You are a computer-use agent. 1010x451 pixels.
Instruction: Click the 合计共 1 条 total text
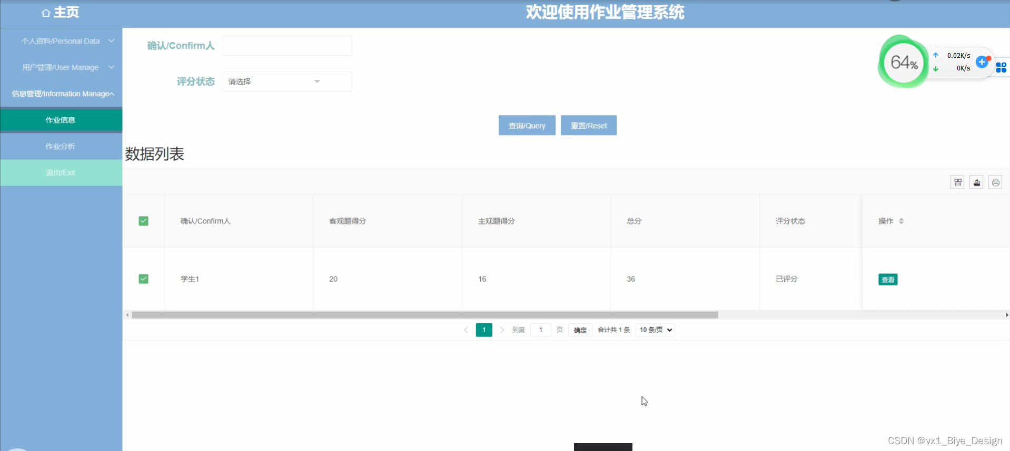click(614, 330)
